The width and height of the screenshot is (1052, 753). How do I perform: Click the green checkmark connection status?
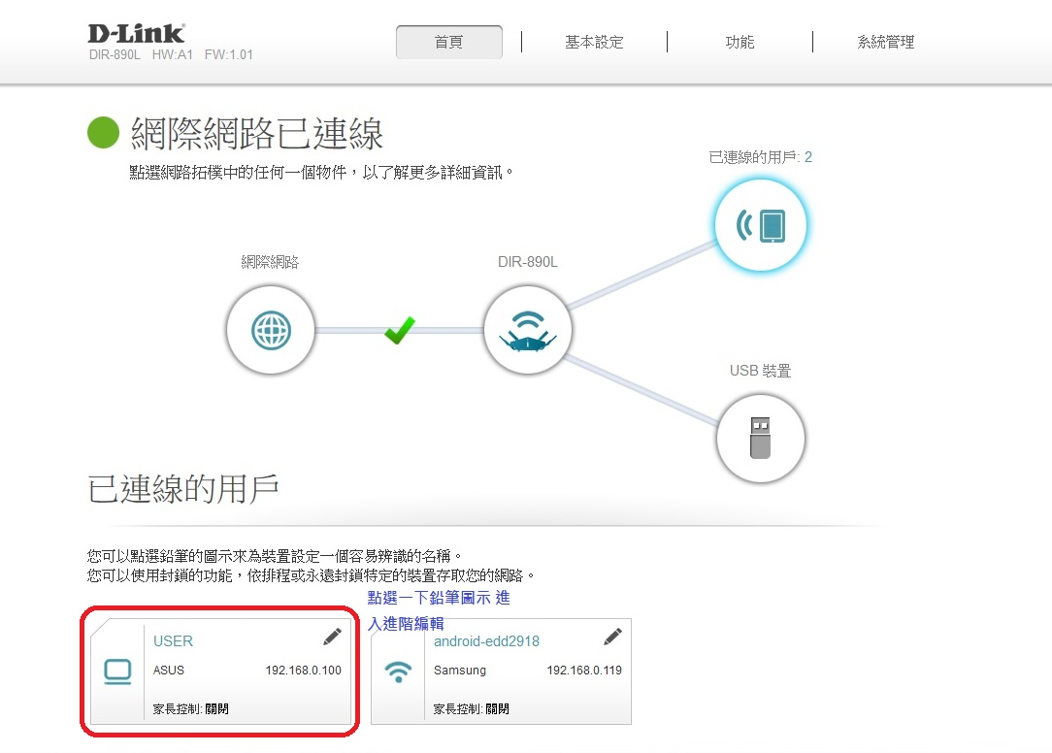coord(399,330)
